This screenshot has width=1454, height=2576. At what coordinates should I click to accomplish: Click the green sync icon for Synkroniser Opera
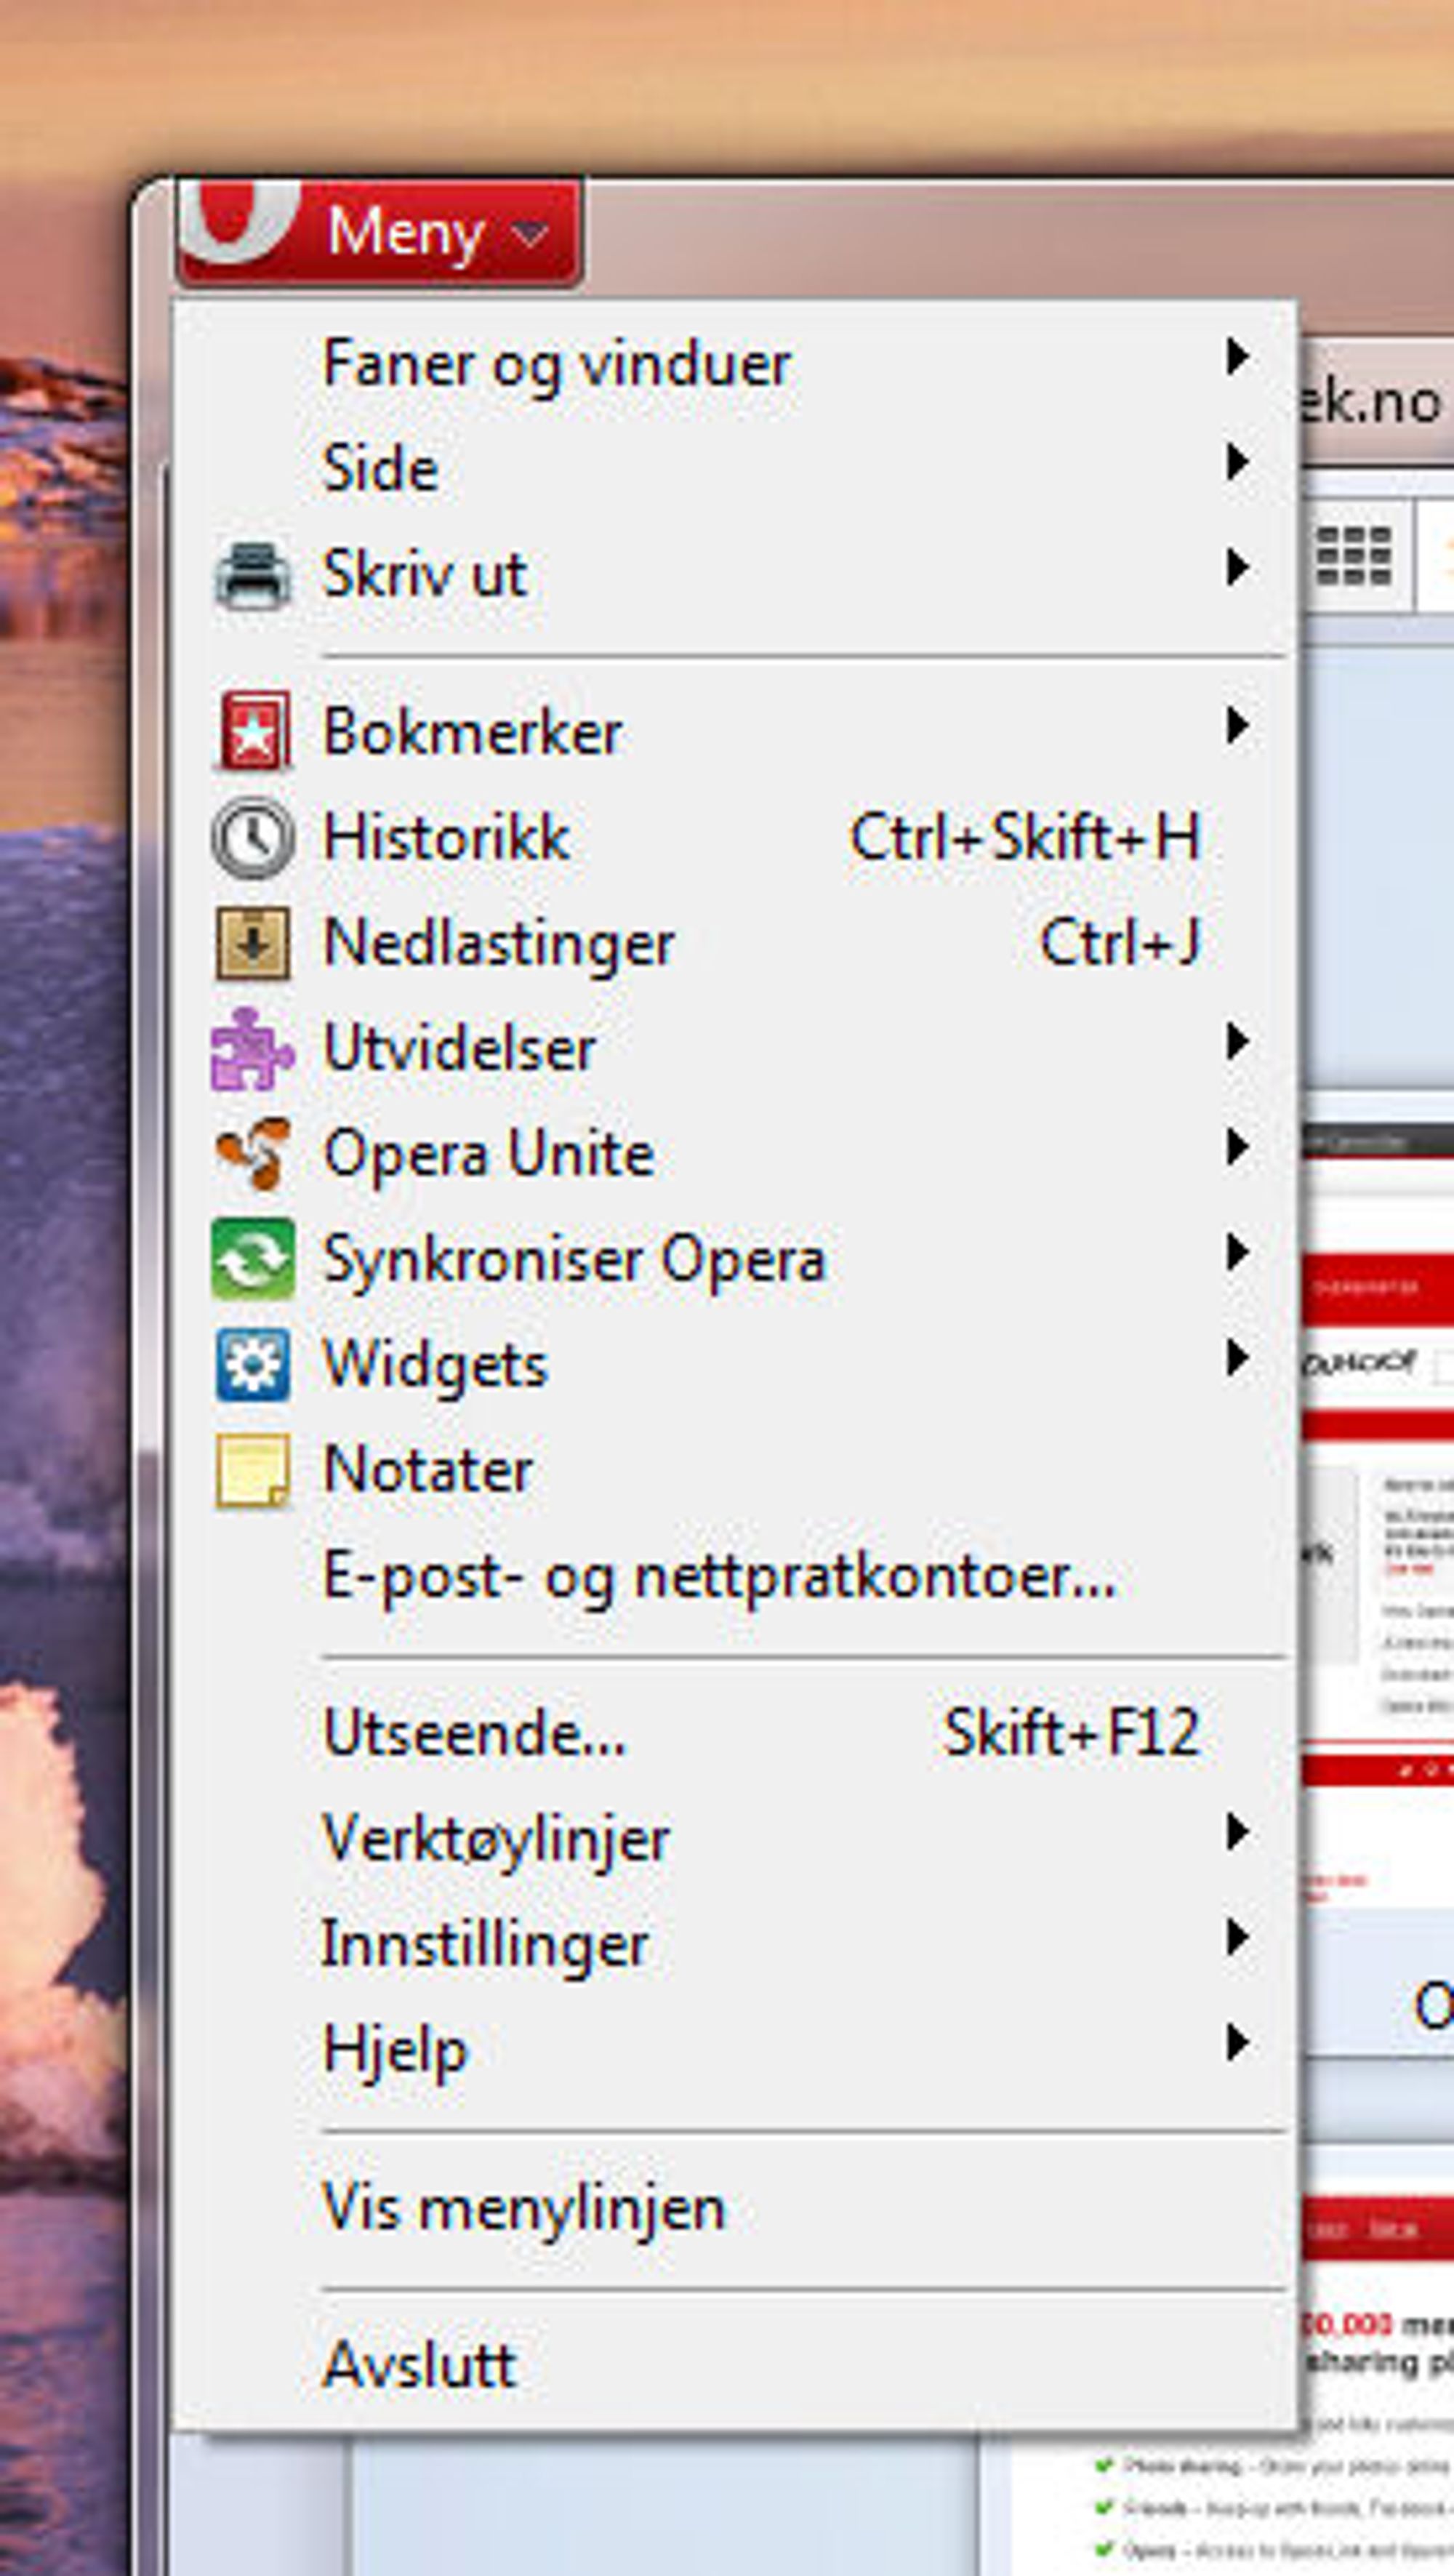point(253,1259)
